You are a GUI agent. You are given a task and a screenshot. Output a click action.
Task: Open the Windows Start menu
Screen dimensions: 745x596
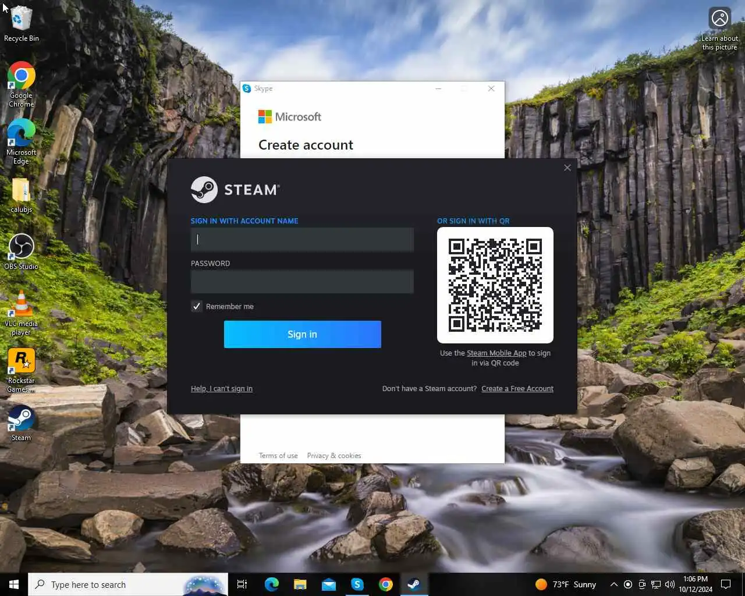(x=14, y=584)
